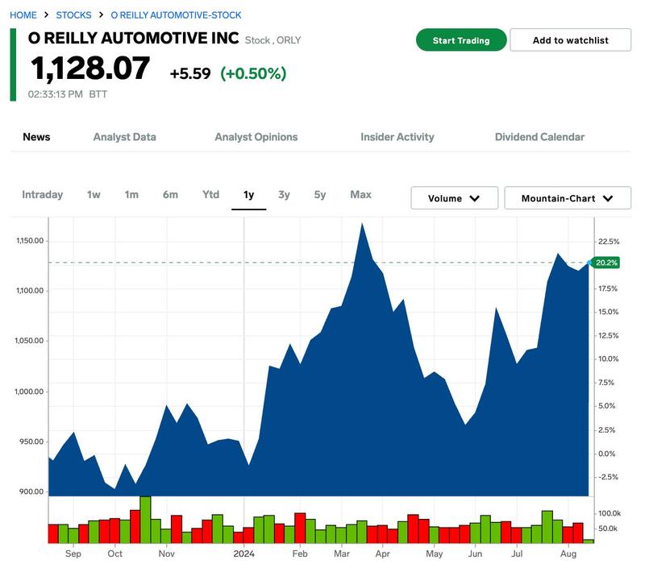Image resolution: width=645 pixels, height=568 pixels.
Task: Click the 1,100.00 price axis label
Action: tap(30, 291)
